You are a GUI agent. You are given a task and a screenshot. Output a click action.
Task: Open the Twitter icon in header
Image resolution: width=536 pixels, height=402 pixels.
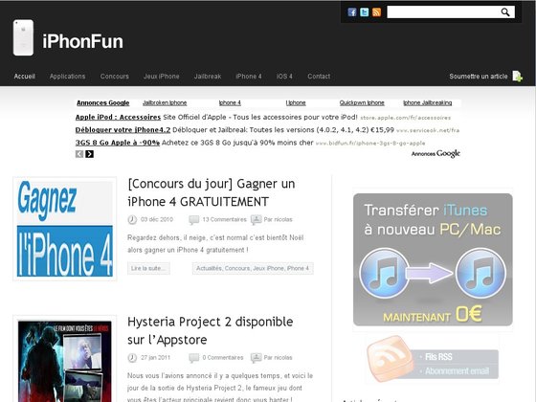tap(364, 12)
